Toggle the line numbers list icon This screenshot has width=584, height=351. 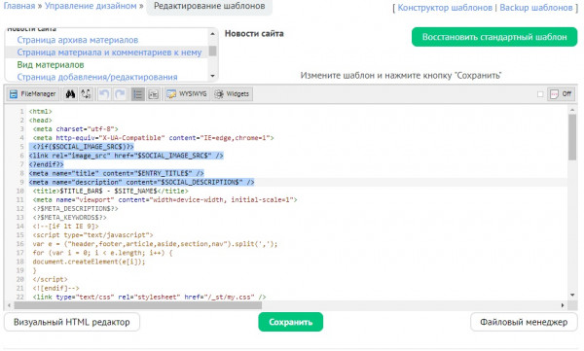(138, 94)
